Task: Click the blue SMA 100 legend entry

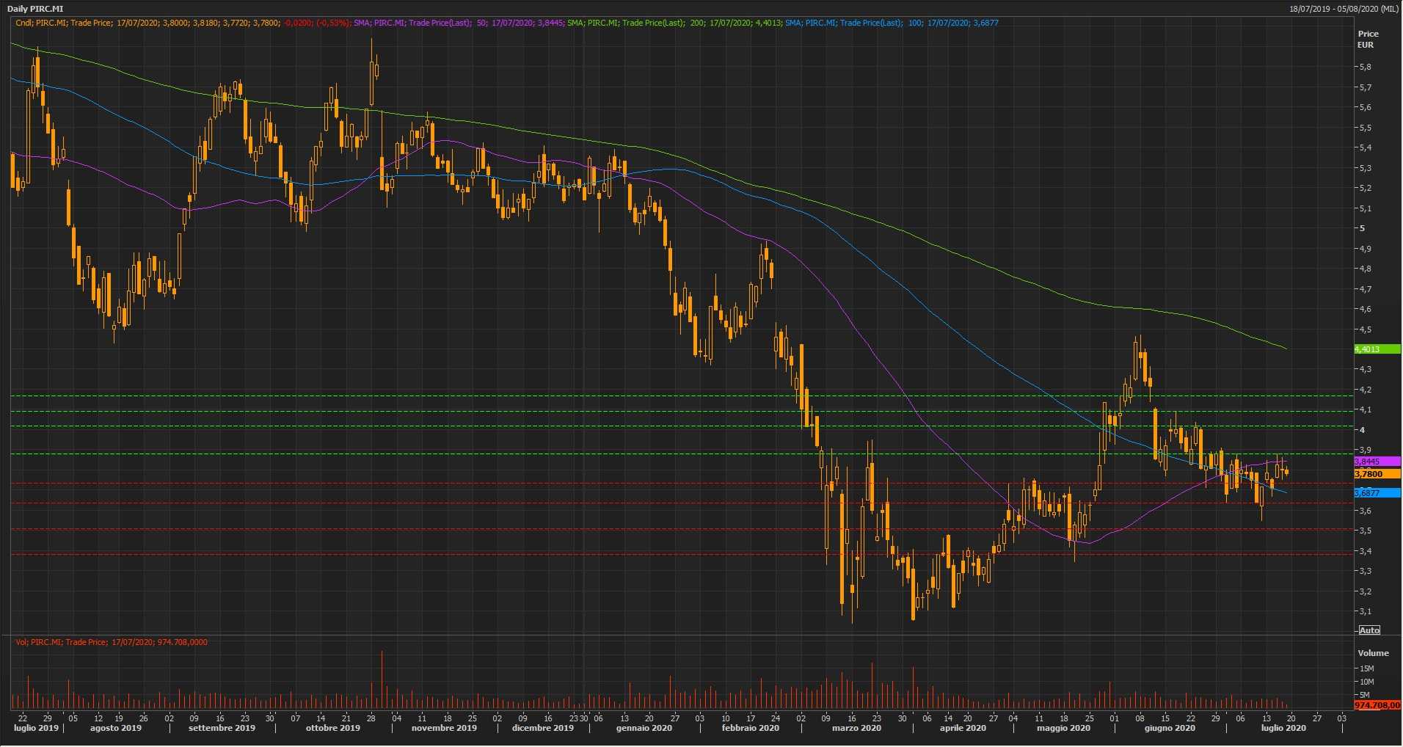Action: pyautogui.click(x=891, y=23)
